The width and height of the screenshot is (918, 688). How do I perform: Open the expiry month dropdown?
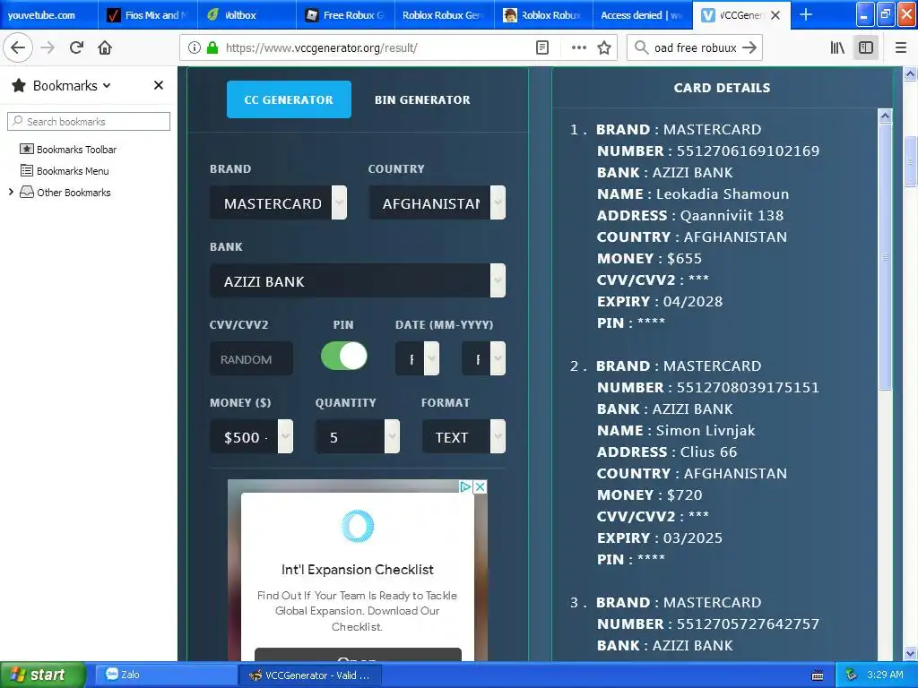tap(417, 358)
